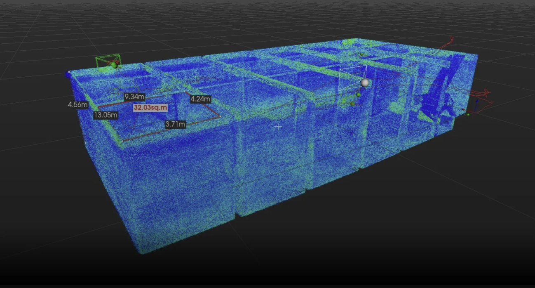
Task: Click the large white sphere marker
Action: pyautogui.click(x=365, y=83)
